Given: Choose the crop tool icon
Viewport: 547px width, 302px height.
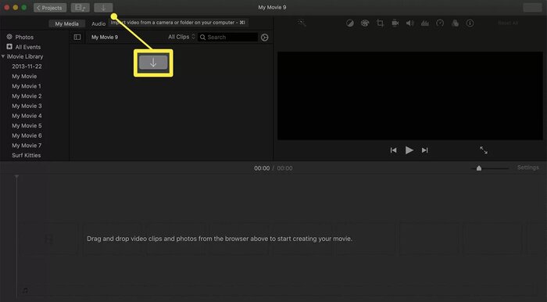Looking at the screenshot, I should (380, 23).
